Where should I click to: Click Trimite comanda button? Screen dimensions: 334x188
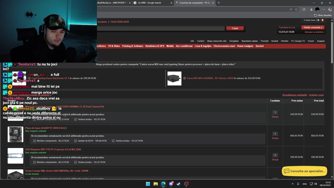313,27
